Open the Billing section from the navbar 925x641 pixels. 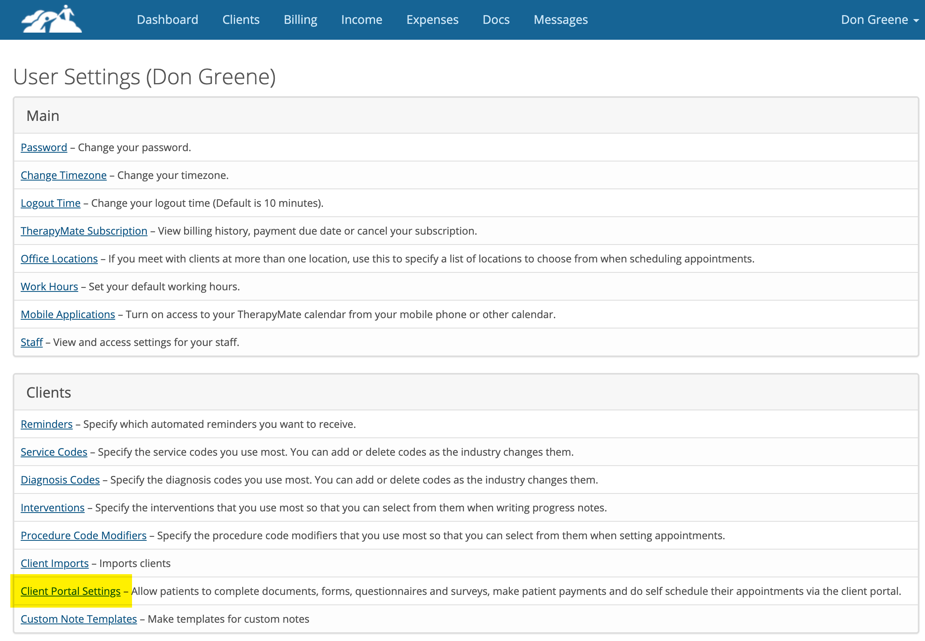tap(300, 19)
